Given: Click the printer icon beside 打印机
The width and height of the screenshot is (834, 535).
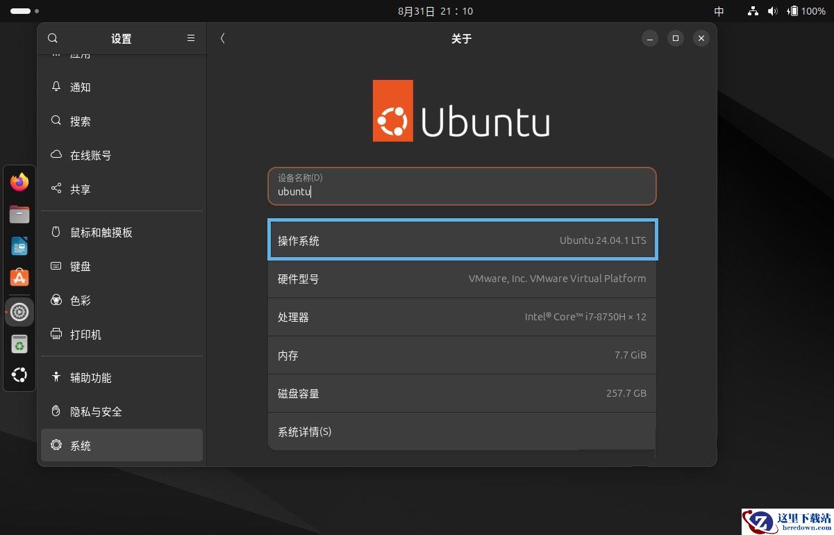Looking at the screenshot, I should pyautogui.click(x=56, y=334).
